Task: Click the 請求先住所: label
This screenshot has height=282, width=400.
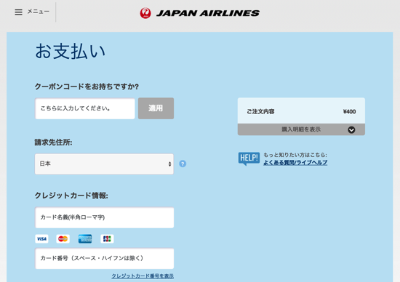Action: (53, 142)
